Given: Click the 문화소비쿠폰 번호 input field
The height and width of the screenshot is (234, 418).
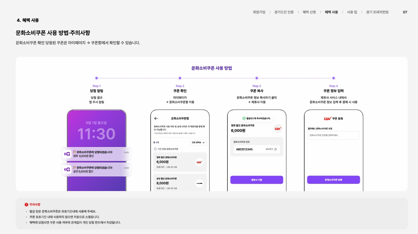Looking at the screenshot, I should pyautogui.click(x=334, y=135).
